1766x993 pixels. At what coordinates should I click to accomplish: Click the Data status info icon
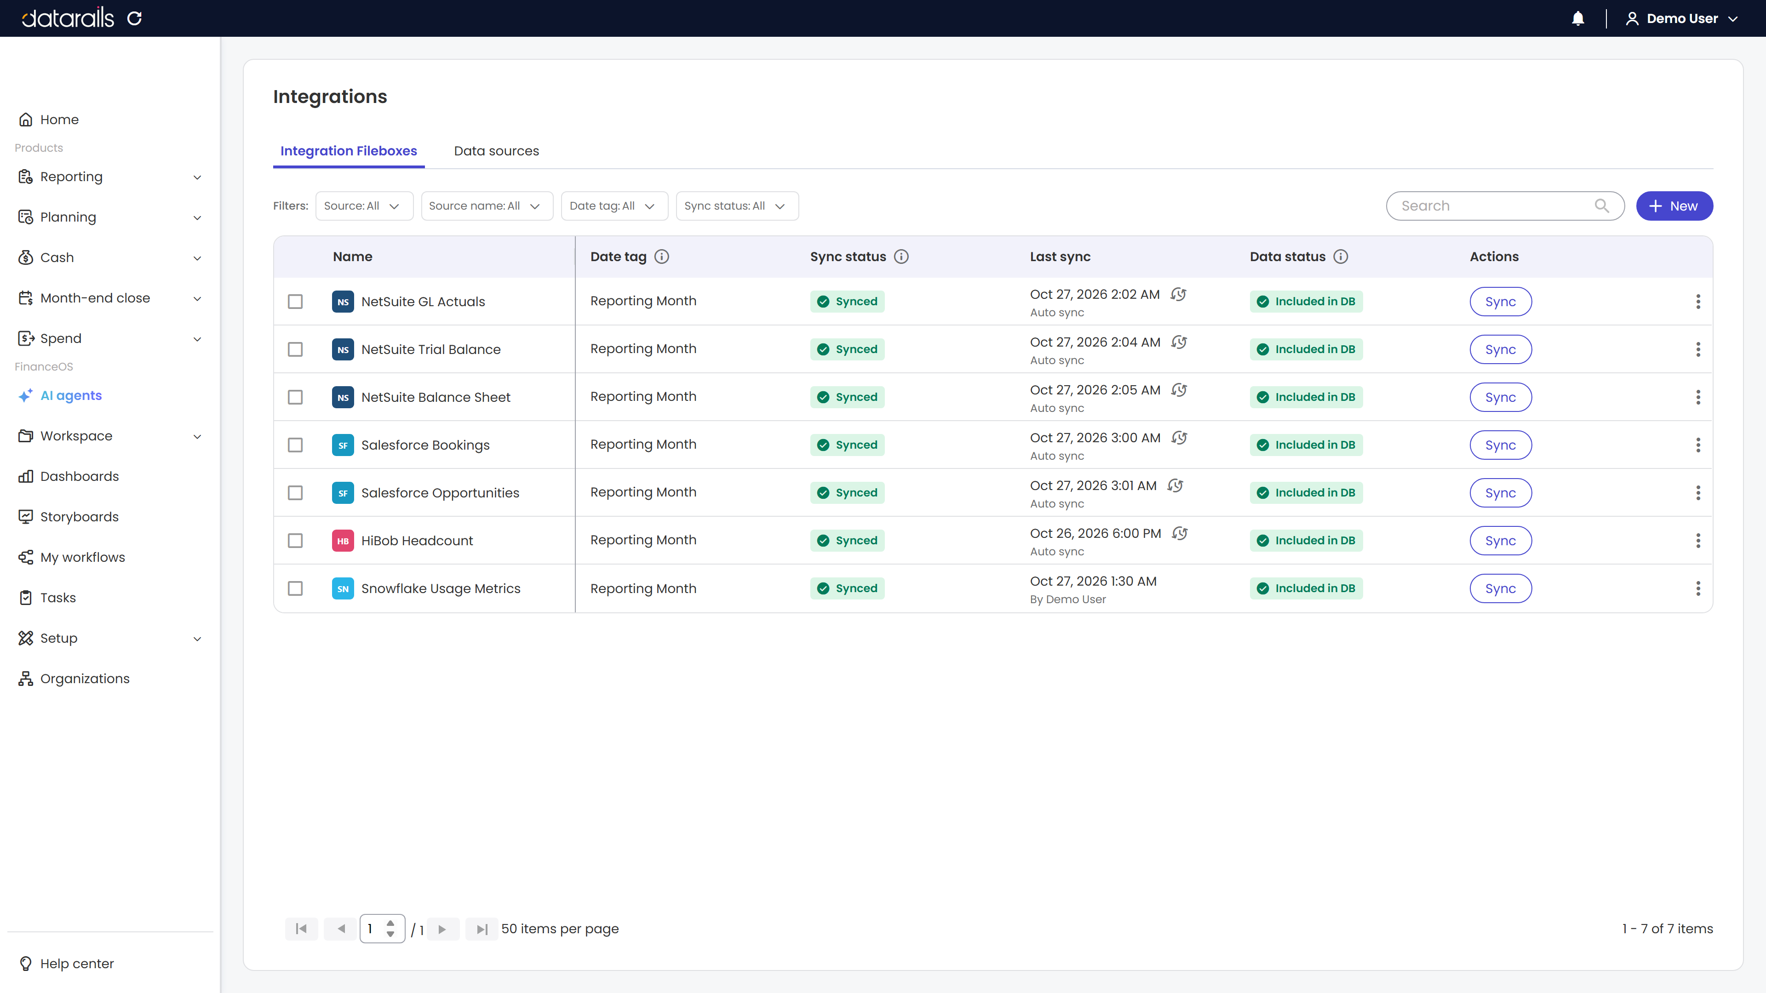[x=1341, y=257]
